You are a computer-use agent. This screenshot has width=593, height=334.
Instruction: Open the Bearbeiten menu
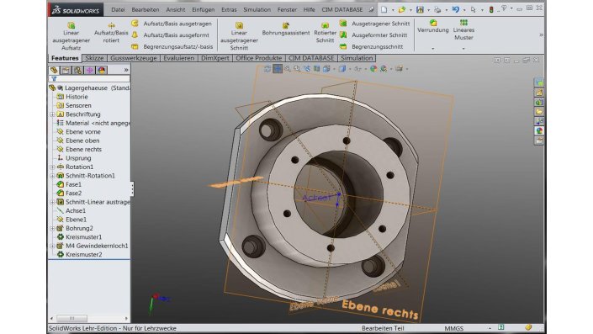click(x=146, y=9)
